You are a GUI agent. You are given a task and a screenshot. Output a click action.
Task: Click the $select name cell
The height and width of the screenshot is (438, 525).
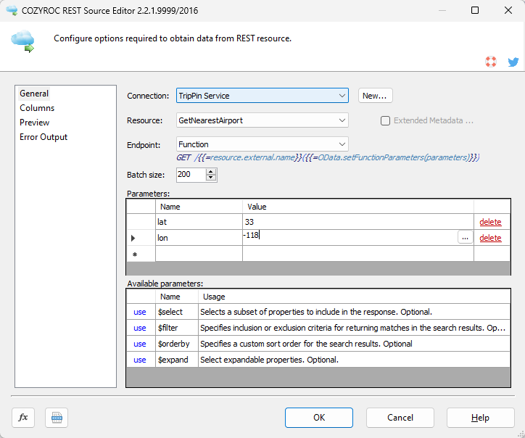177,312
